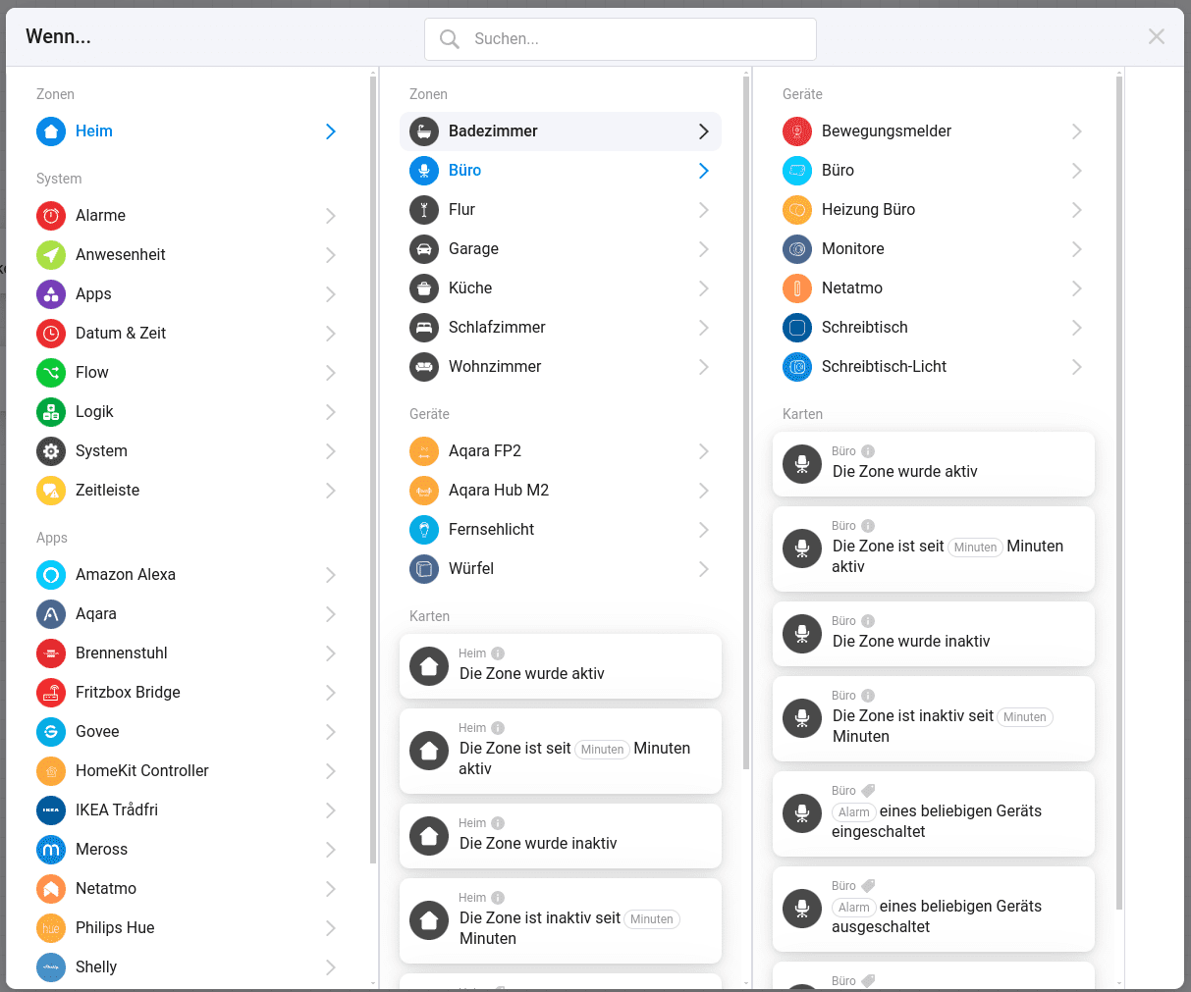Expand the Logik chevron arrow
This screenshot has width=1191, height=992.
pyautogui.click(x=331, y=412)
